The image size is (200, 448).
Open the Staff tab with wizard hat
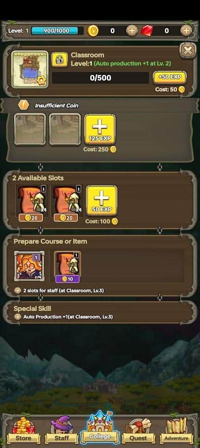pos(62,430)
